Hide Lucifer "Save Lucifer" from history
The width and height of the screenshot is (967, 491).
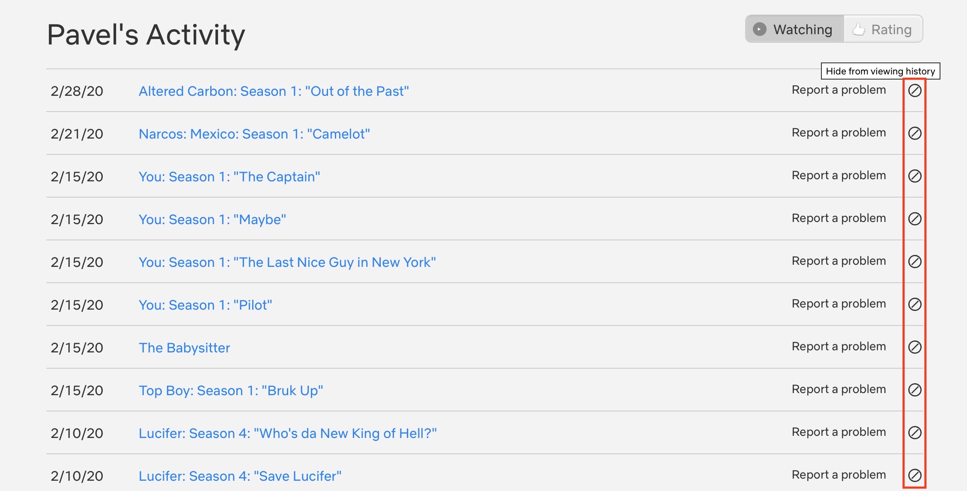tap(915, 476)
